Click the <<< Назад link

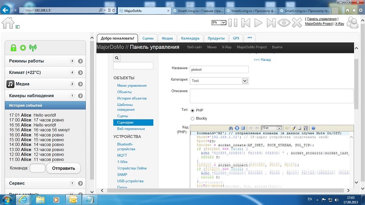(262, 59)
